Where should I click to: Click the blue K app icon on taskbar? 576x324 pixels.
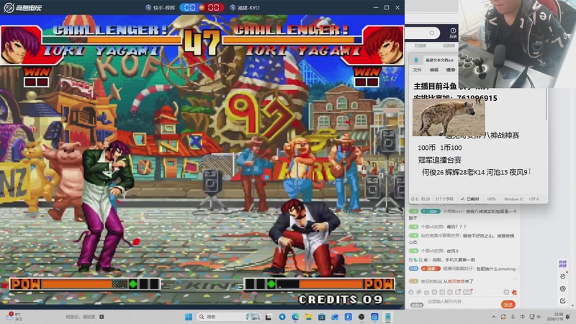[x=348, y=317]
